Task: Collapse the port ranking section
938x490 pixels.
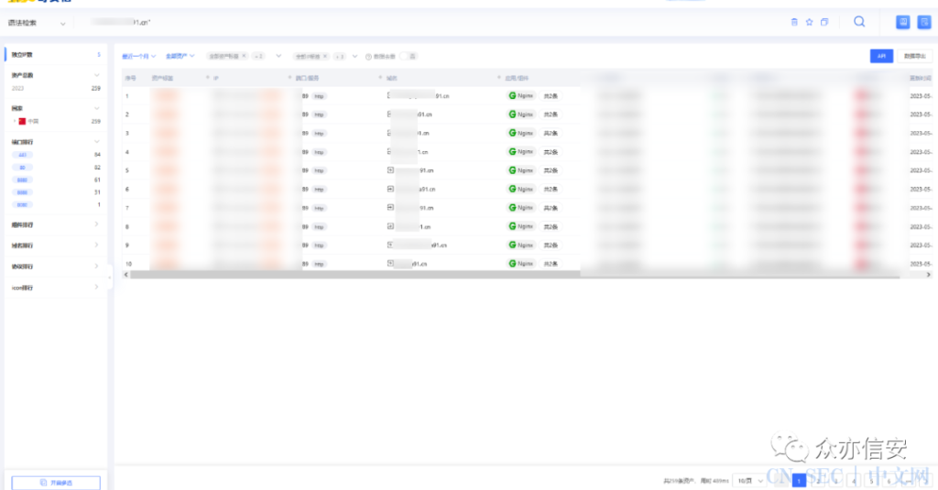Action: pyautogui.click(x=96, y=142)
